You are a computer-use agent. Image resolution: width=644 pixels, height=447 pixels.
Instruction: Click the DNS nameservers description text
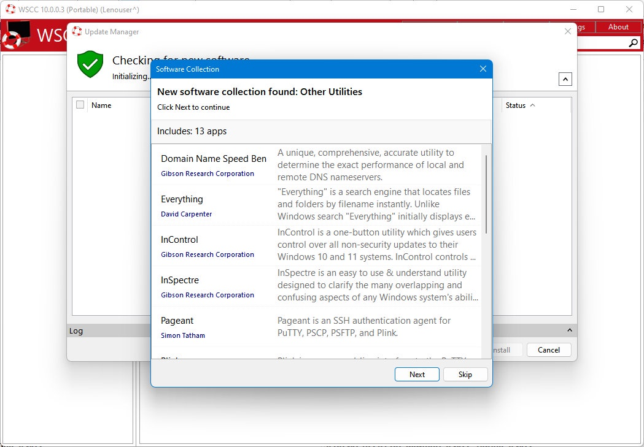coord(370,165)
